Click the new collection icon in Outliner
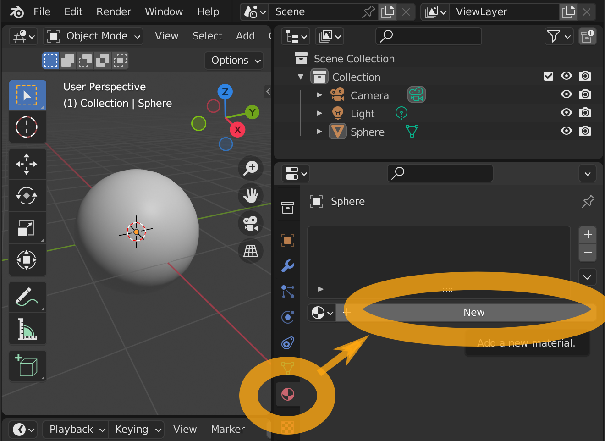 tap(587, 36)
